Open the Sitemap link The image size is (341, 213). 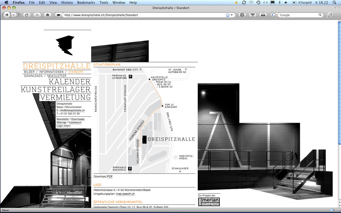(61, 123)
